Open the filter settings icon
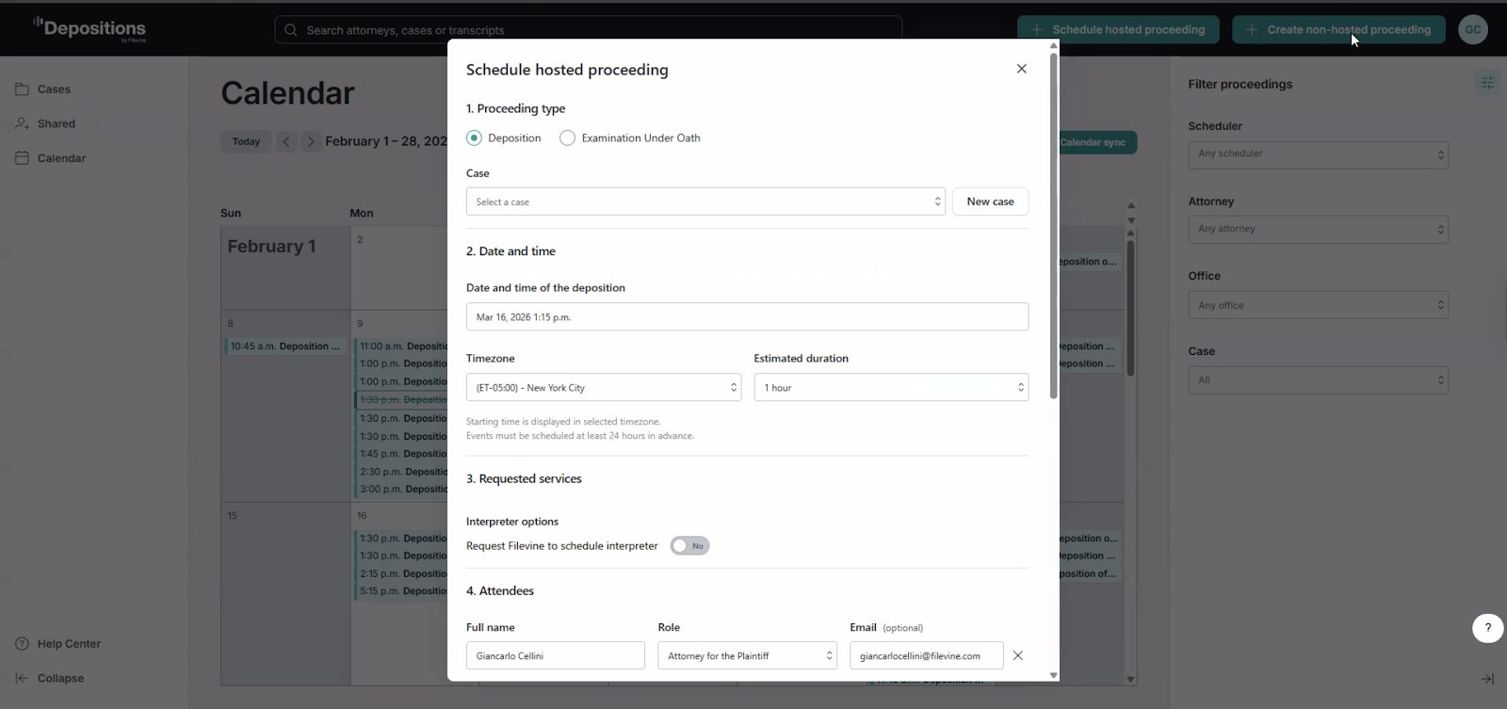This screenshot has width=1507, height=709. pos(1487,84)
